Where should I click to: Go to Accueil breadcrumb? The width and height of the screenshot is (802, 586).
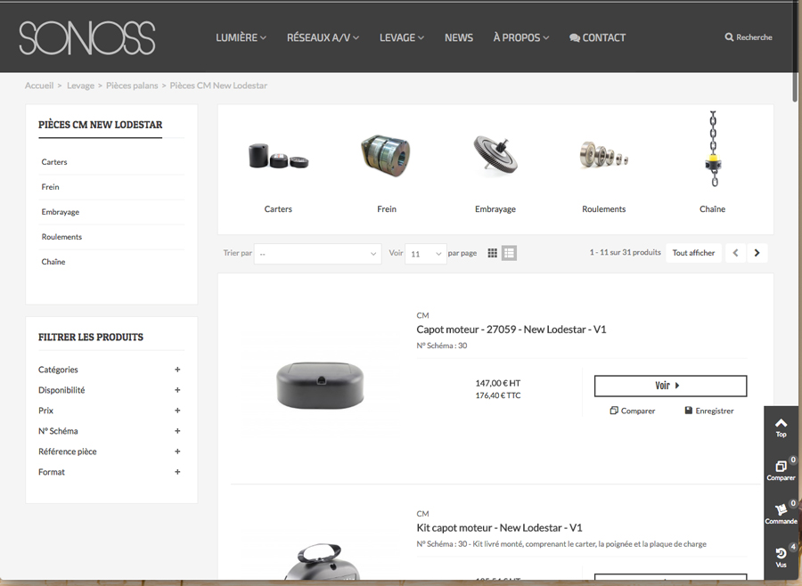tap(39, 85)
